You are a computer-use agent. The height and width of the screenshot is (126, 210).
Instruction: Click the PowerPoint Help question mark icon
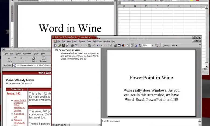[x=157, y=46]
